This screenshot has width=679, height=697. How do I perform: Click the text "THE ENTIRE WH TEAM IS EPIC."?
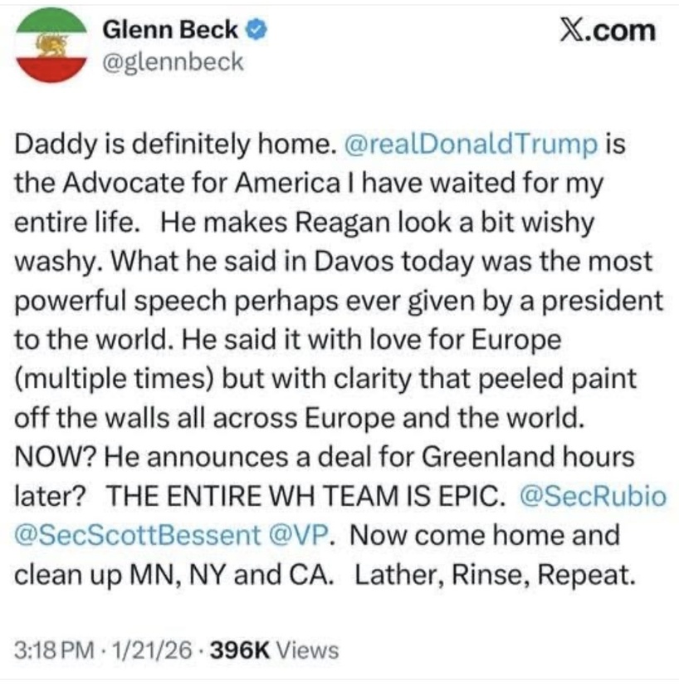coord(306,496)
